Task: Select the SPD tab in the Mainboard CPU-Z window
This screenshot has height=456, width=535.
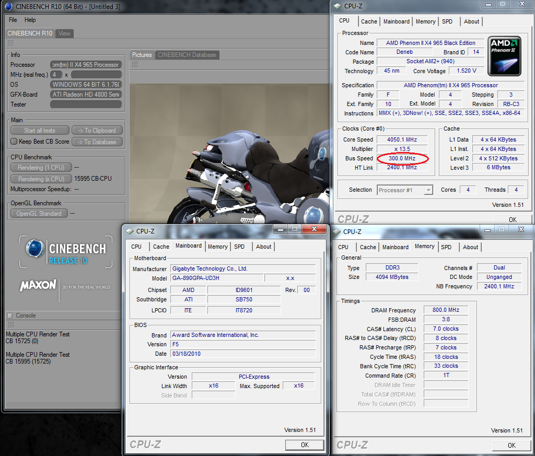Action: click(239, 247)
